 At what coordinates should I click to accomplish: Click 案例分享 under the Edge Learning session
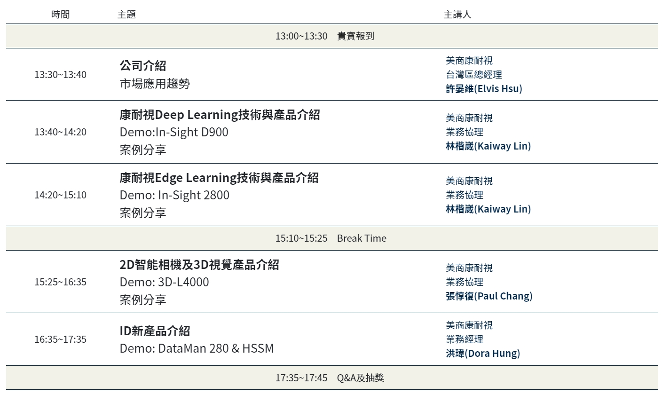tap(143, 213)
